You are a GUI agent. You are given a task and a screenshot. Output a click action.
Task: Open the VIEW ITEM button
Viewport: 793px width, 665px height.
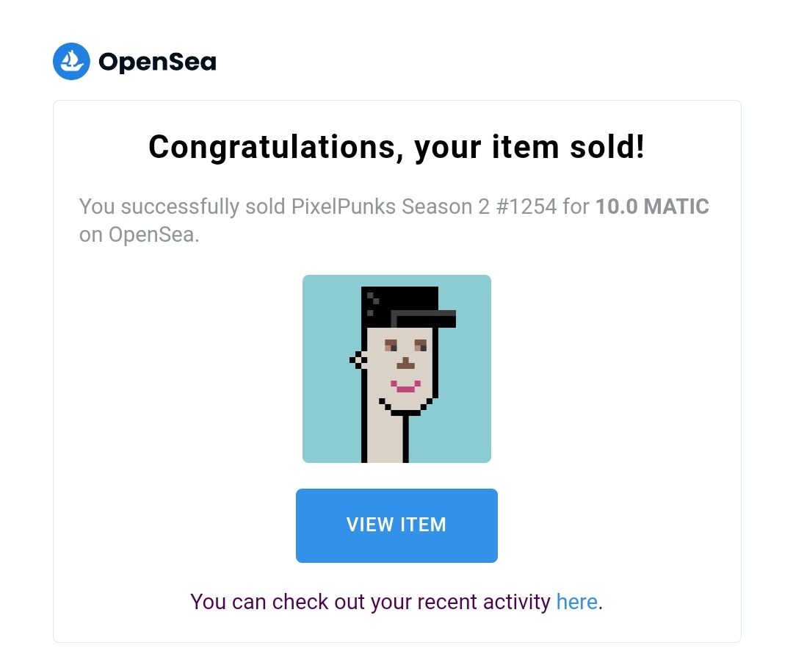pos(396,525)
